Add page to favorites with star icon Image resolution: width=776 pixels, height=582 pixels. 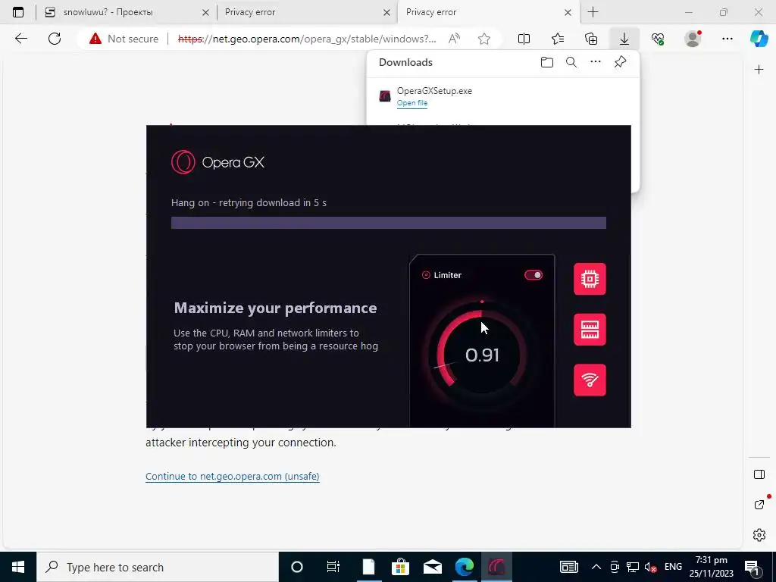(484, 39)
